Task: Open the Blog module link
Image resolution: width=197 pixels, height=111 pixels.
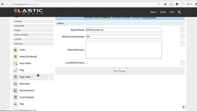Action: tap(22, 70)
